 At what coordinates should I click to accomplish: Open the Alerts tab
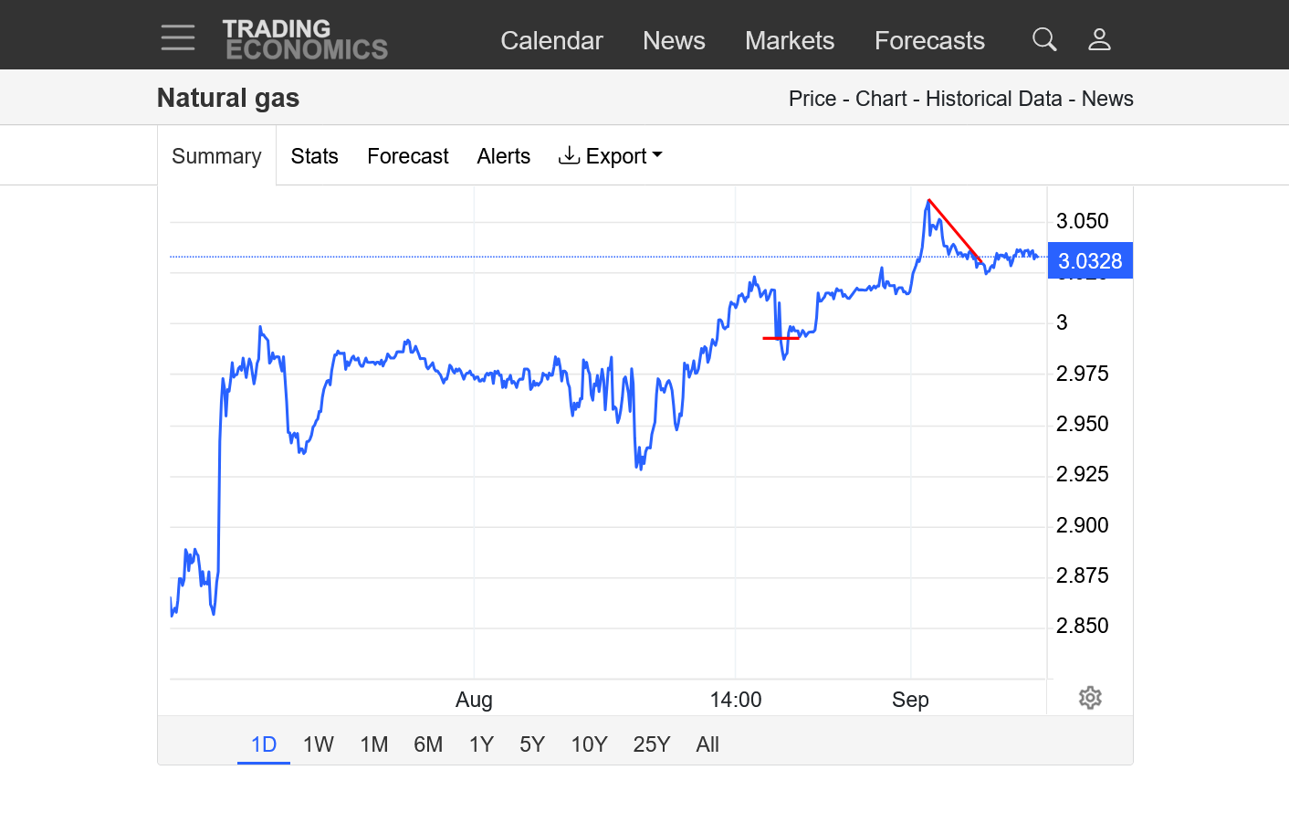tap(503, 156)
